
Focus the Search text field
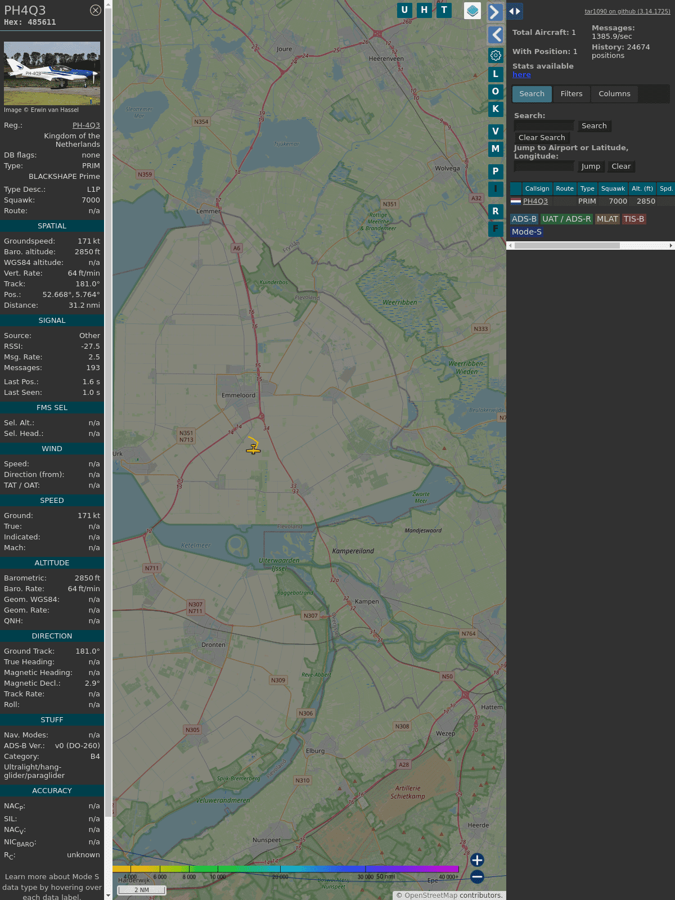tap(544, 126)
